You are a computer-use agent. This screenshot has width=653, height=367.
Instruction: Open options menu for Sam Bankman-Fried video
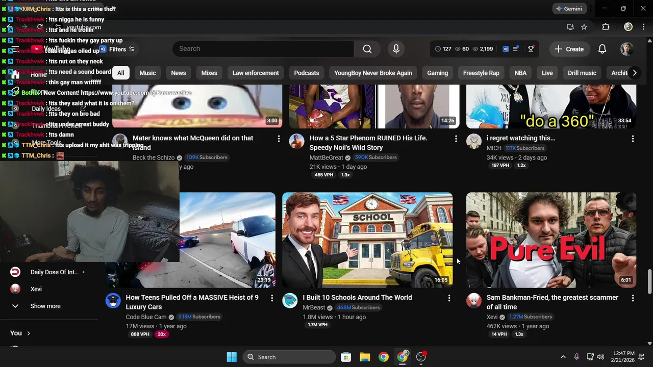coord(633,298)
